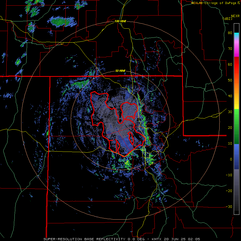Click the 60 value on the dBZ scale
241x241 pixels.
click(x=230, y=64)
